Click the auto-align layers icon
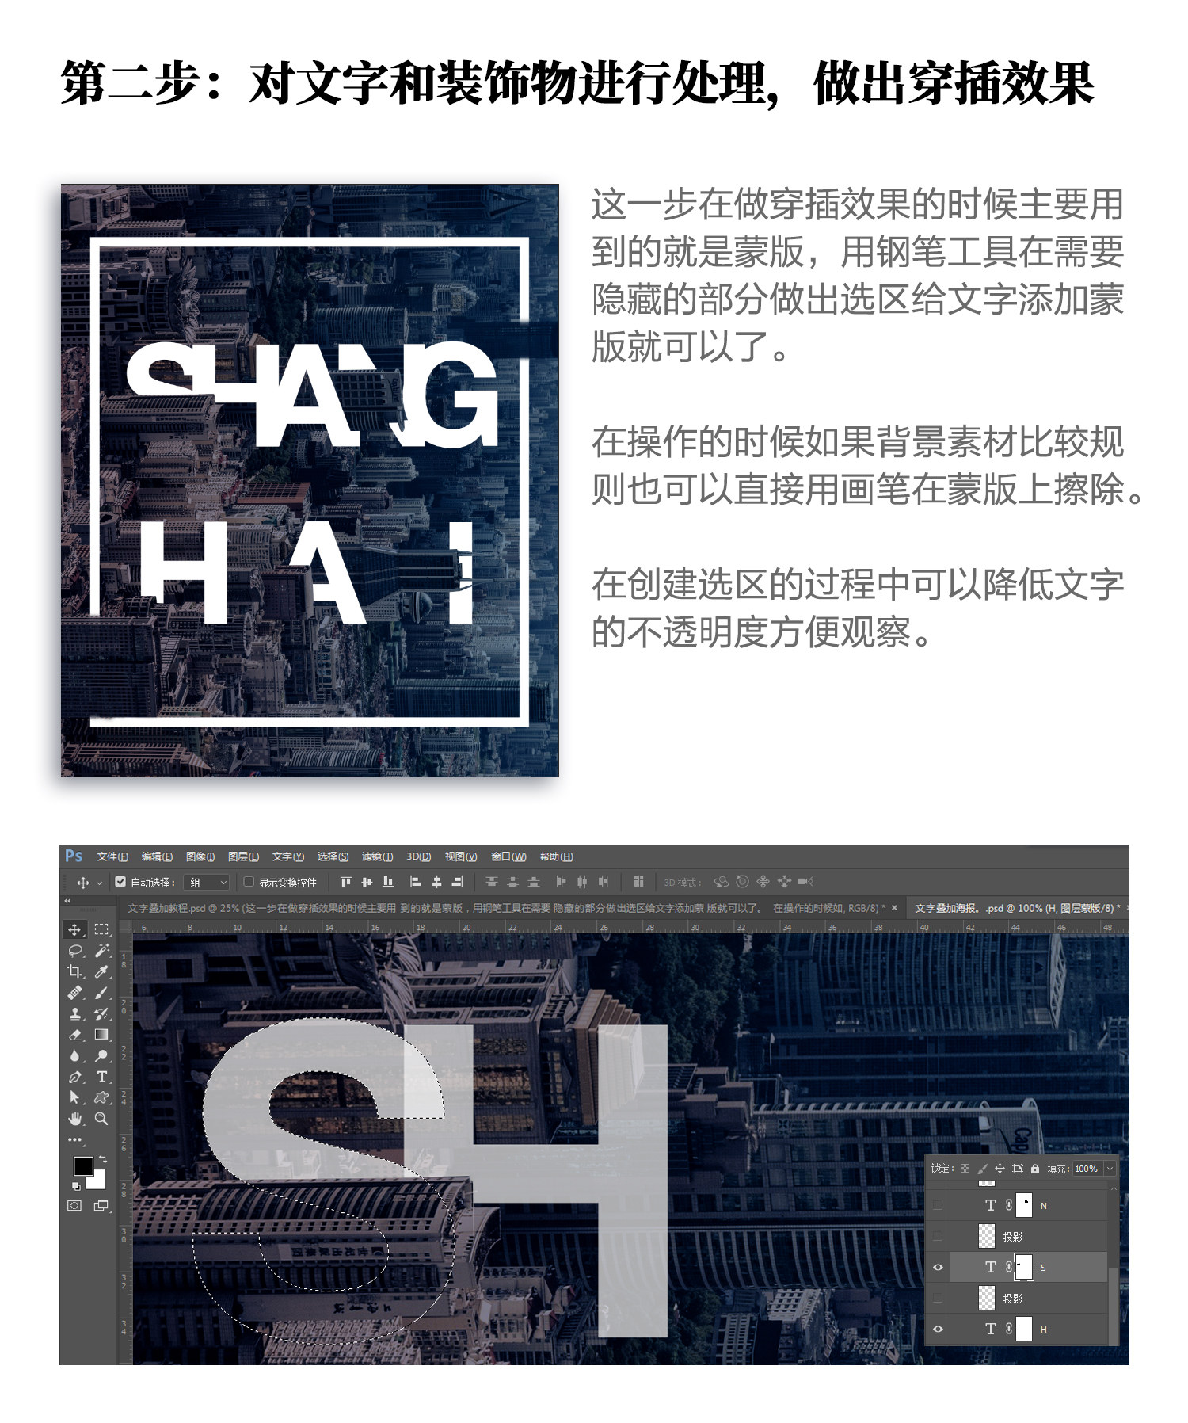Viewport: 1188px width, 1423px height. tap(638, 882)
